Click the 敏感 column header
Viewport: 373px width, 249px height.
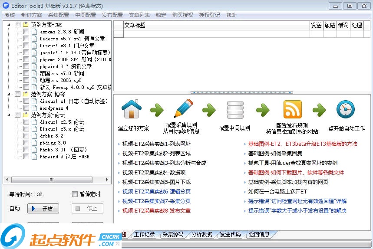point(330,25)
